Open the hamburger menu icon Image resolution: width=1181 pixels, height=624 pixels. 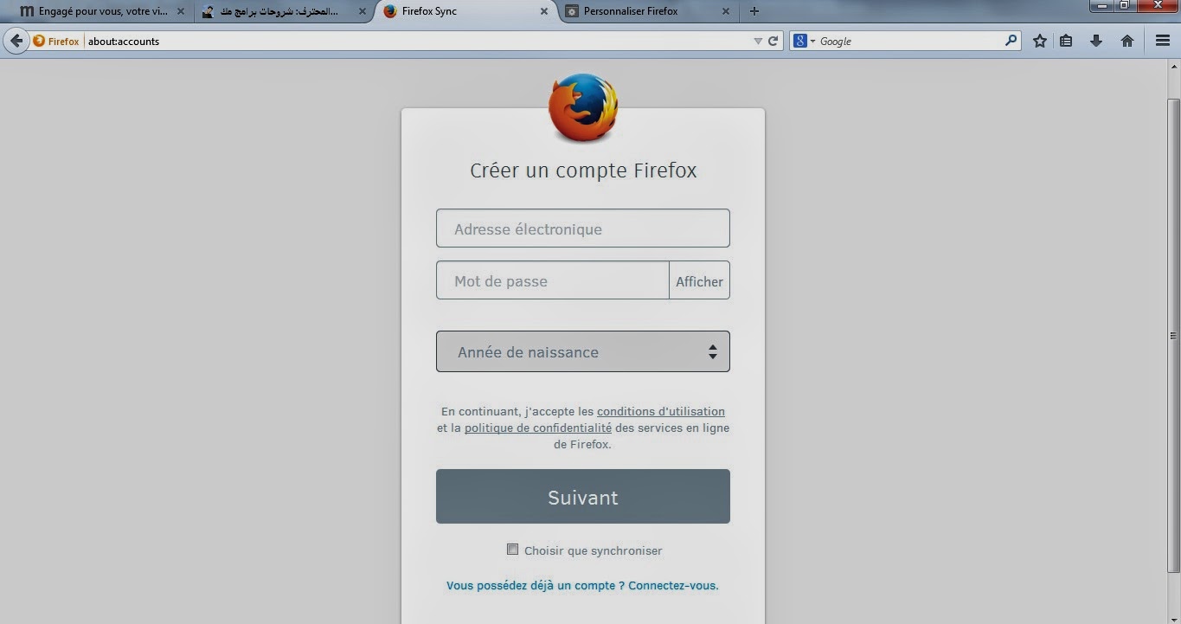click(x=1163, y=41)
